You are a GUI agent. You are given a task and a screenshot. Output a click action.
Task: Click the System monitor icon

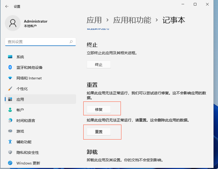pyautogui.click(x=10, y=57)
